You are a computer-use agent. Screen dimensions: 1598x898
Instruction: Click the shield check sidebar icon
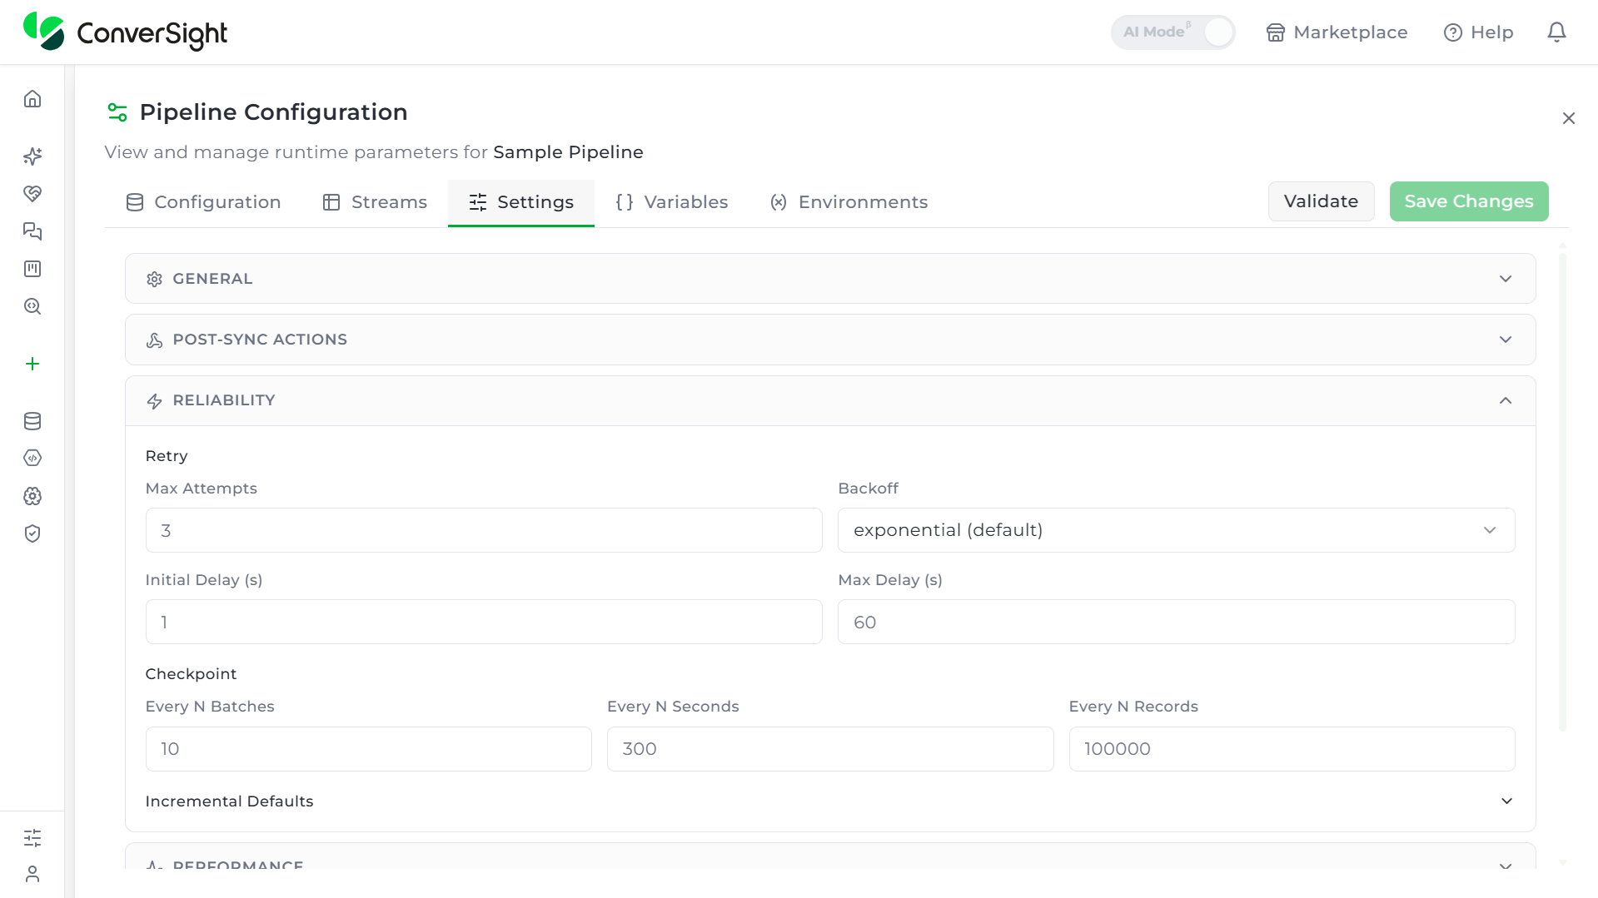coord(32,533)
